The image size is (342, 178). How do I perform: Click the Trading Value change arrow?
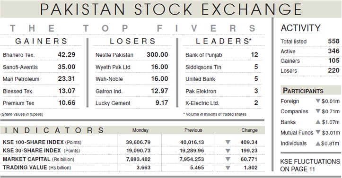tap(228, 168)
